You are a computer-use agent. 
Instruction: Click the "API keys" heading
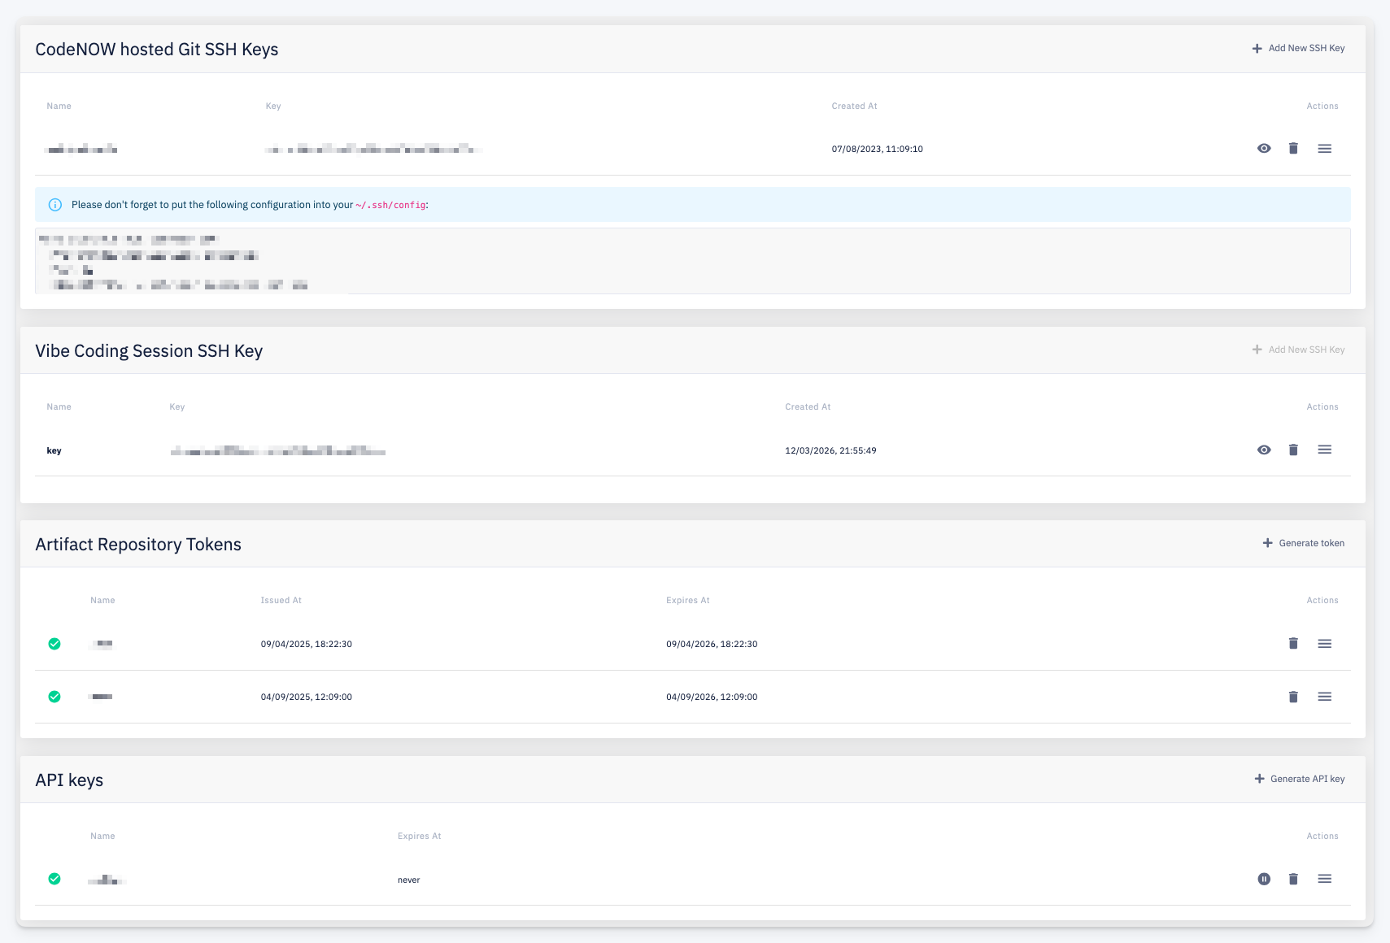pyautogui.click(x=69, y=780)
